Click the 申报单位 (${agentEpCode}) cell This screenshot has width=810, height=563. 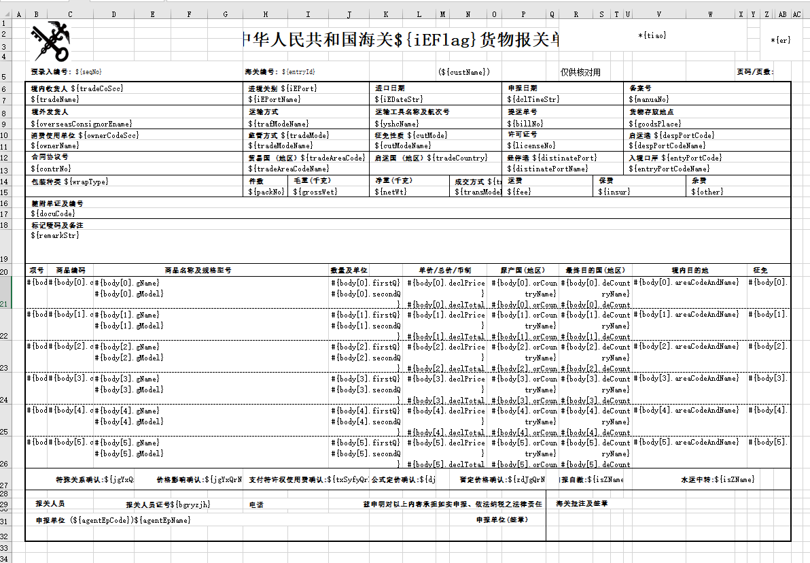point(113,520)
